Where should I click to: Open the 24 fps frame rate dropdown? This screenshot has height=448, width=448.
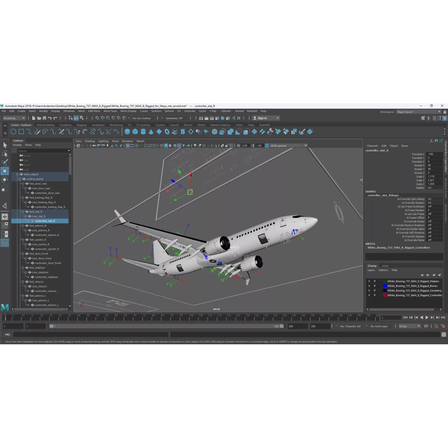pyautogui.click(x=409, y=326)
